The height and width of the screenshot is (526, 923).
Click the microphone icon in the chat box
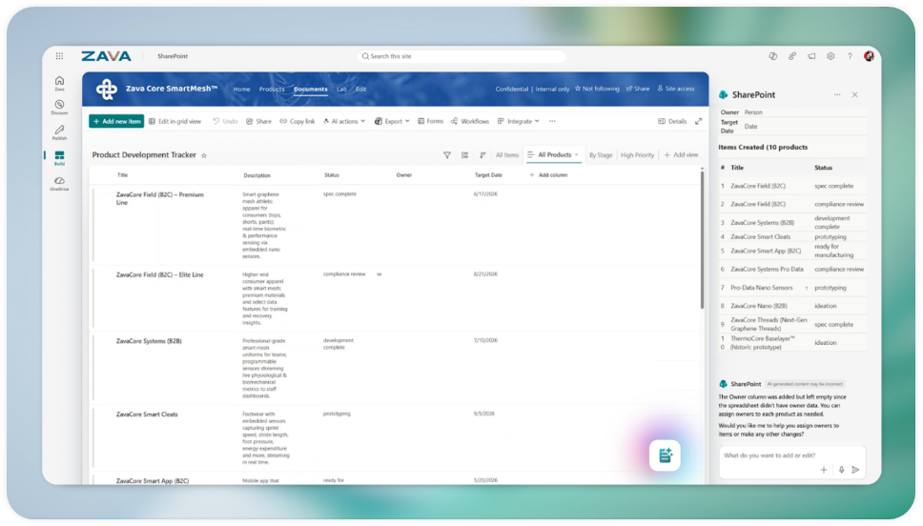coord(841,470)
